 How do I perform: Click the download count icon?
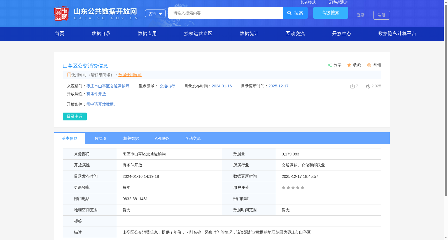pyautogui.click(x=353, y=86)
